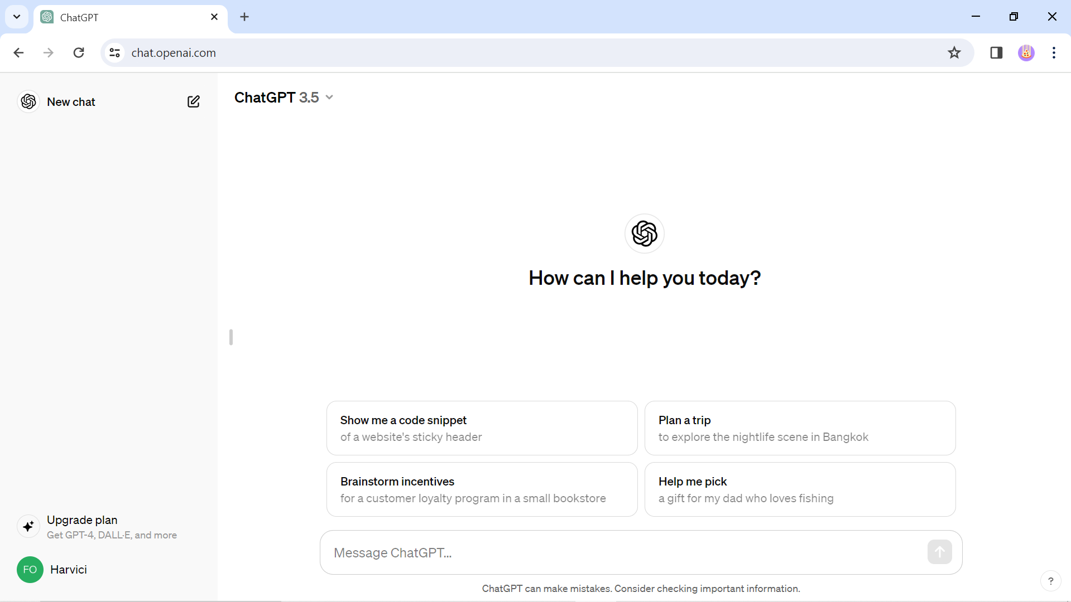Open Harvici profile via FO avatar
This screenshot has height=602, width=1071.
30,570
